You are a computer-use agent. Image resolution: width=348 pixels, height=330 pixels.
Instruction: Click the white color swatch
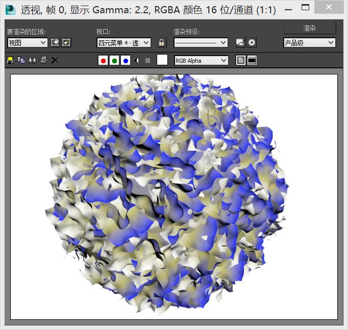[162, 60]
